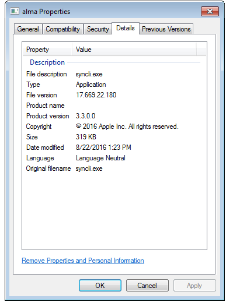Click the alma application icon in title bar

(15, 11)
